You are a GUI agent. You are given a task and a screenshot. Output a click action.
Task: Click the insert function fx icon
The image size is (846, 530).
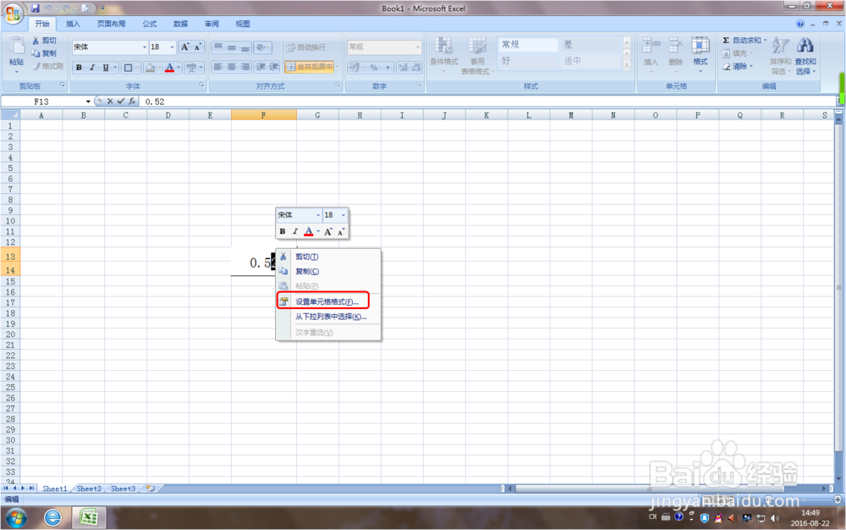click(x=132, y=101)
